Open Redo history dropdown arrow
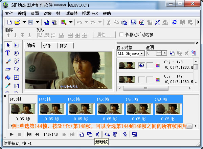 click(100, 22)
